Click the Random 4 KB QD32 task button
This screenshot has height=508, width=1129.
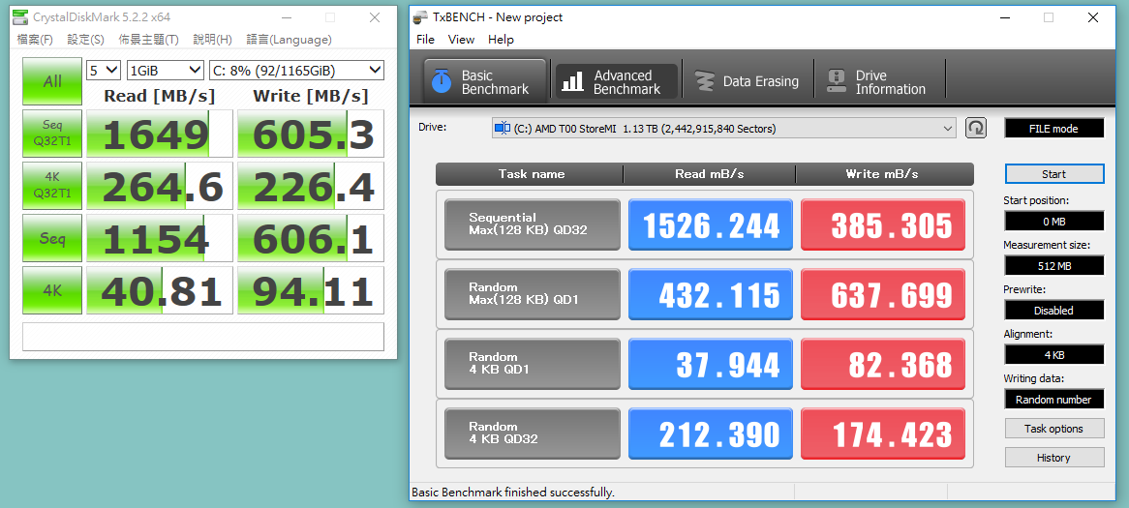(533, 433)
